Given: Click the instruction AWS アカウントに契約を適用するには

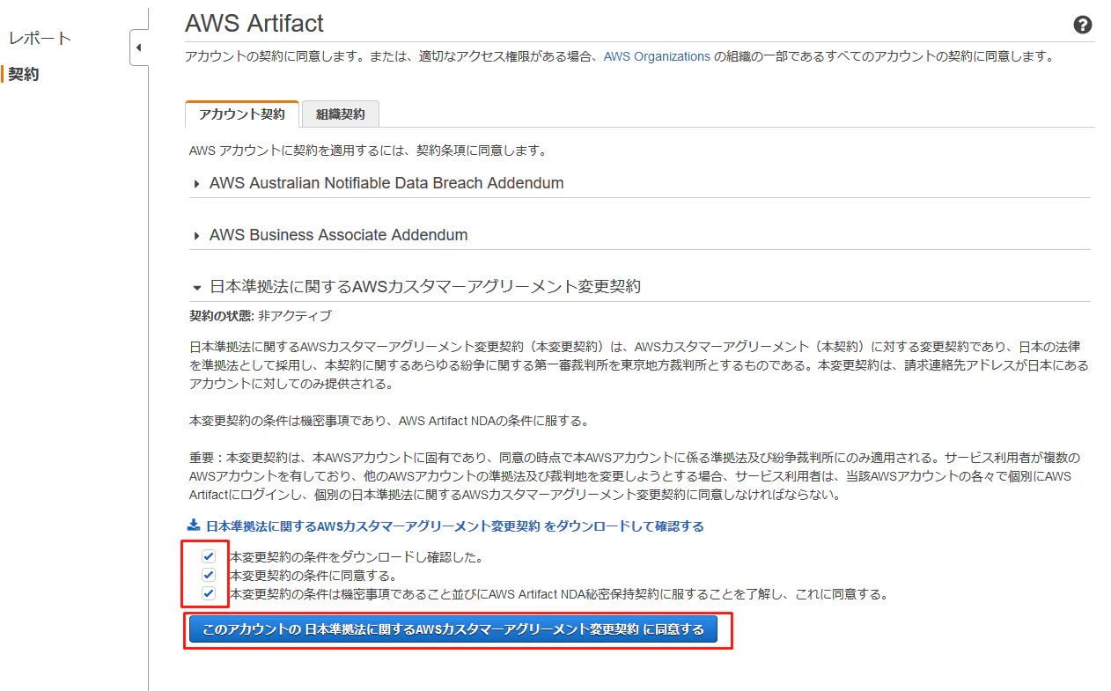Looking at the screenshot, I should tap(368, 151).
